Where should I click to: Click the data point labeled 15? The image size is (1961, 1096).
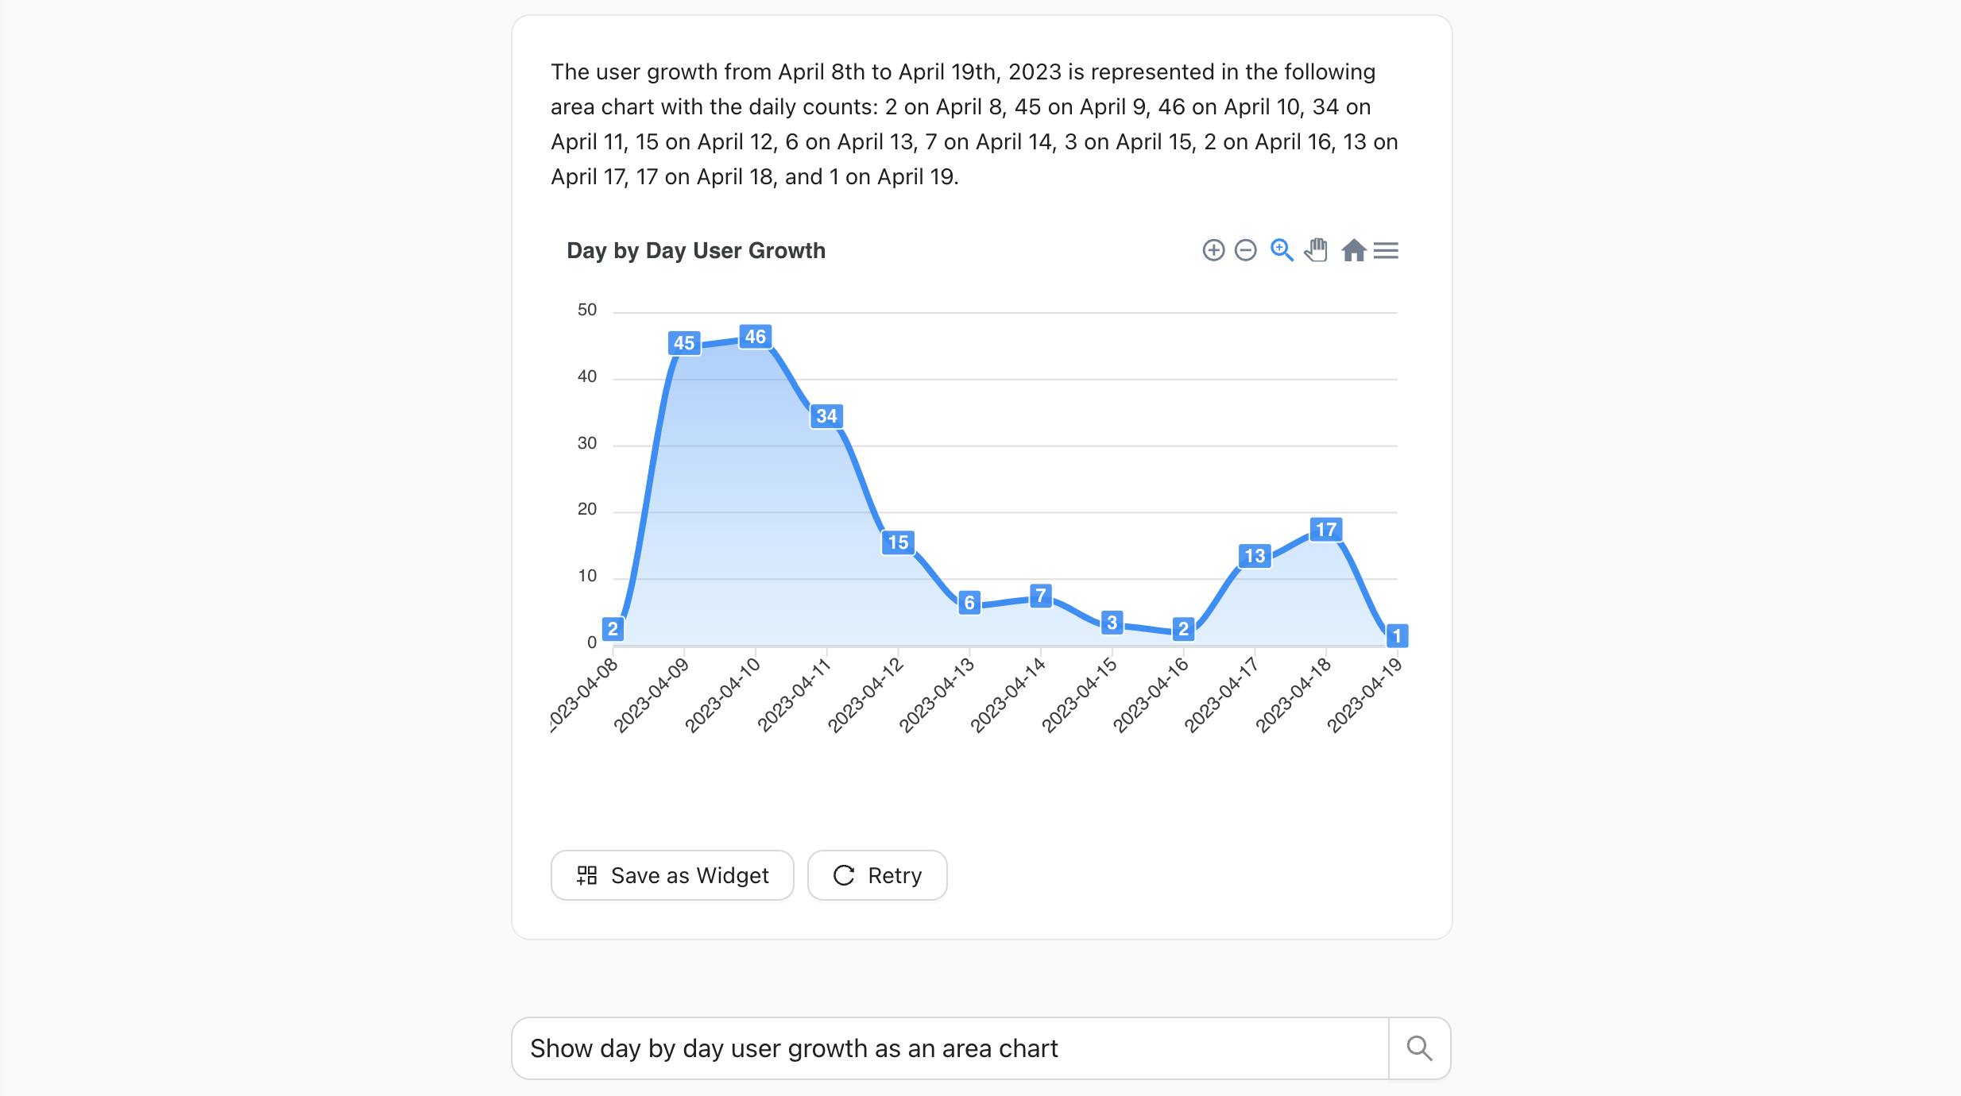point(898,542)
